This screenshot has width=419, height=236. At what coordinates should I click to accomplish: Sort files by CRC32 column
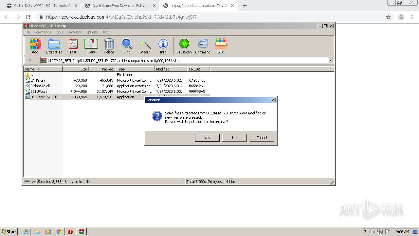(x=198, y=69)
